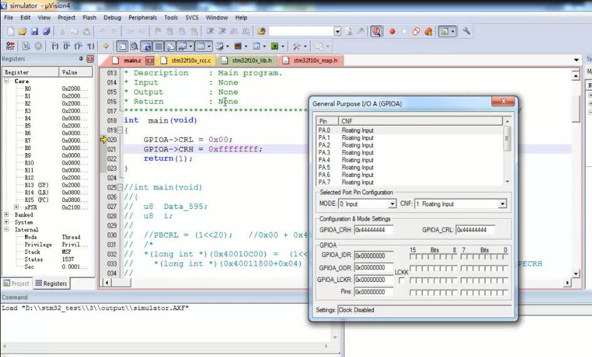Screen dimensions: 592x357
Task: Select PA.3 row in pin list
Action: tap(410, 153)
